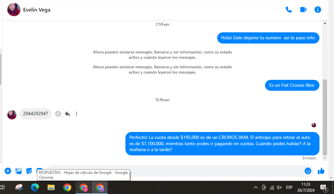Select the 2944292947 message bubble

coord(35,114)
